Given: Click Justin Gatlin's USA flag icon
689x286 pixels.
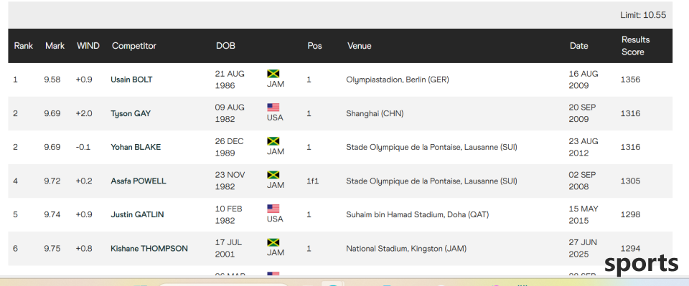Looking at the screenshot, I should pyautogui.click(x=273, y=209).
